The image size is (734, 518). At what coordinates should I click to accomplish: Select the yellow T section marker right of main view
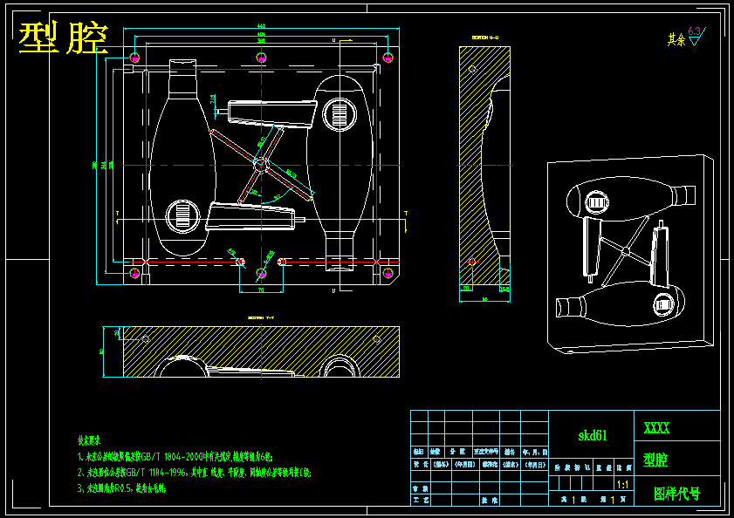[x=406, y=214]
